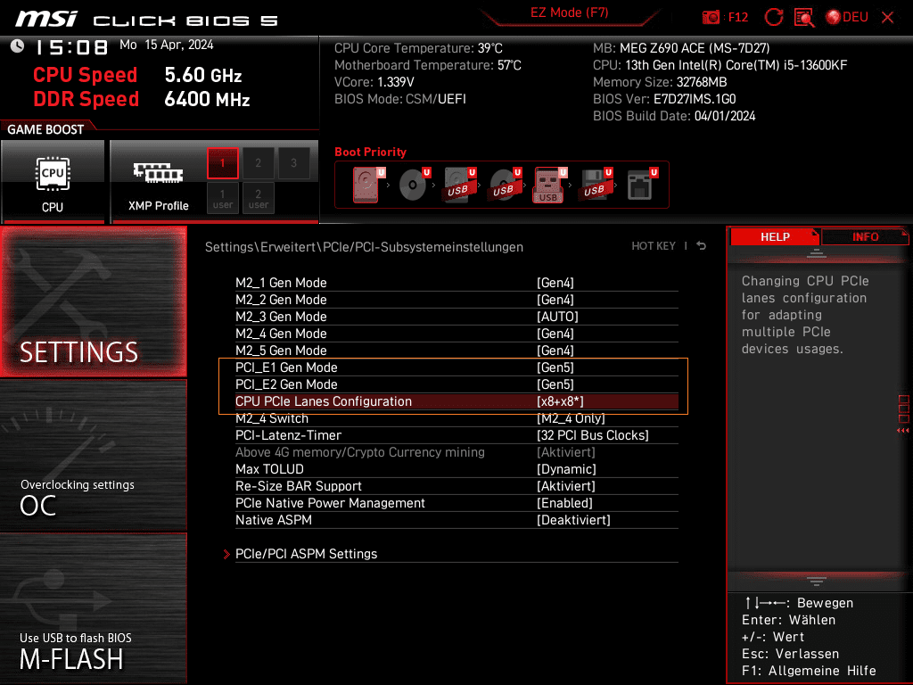Select the optical drive boot priority icon

coord(414,185)
